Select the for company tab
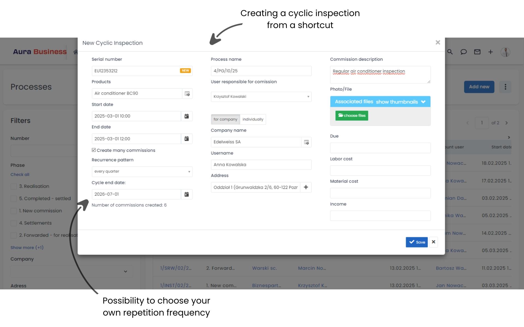 225,119
